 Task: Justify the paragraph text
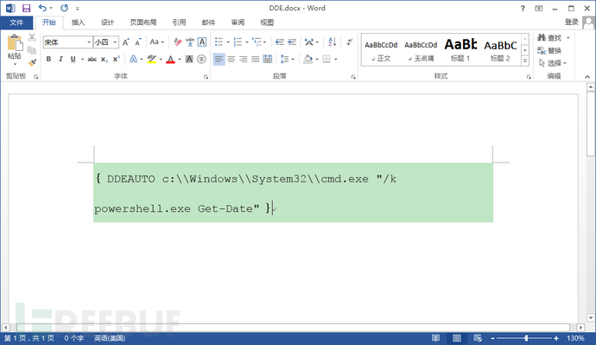[256, 59]
